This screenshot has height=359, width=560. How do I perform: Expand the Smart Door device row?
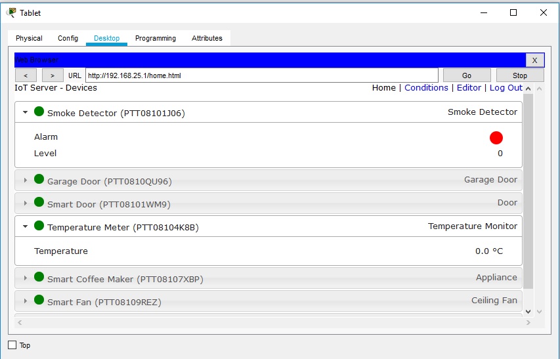[25, 203]
